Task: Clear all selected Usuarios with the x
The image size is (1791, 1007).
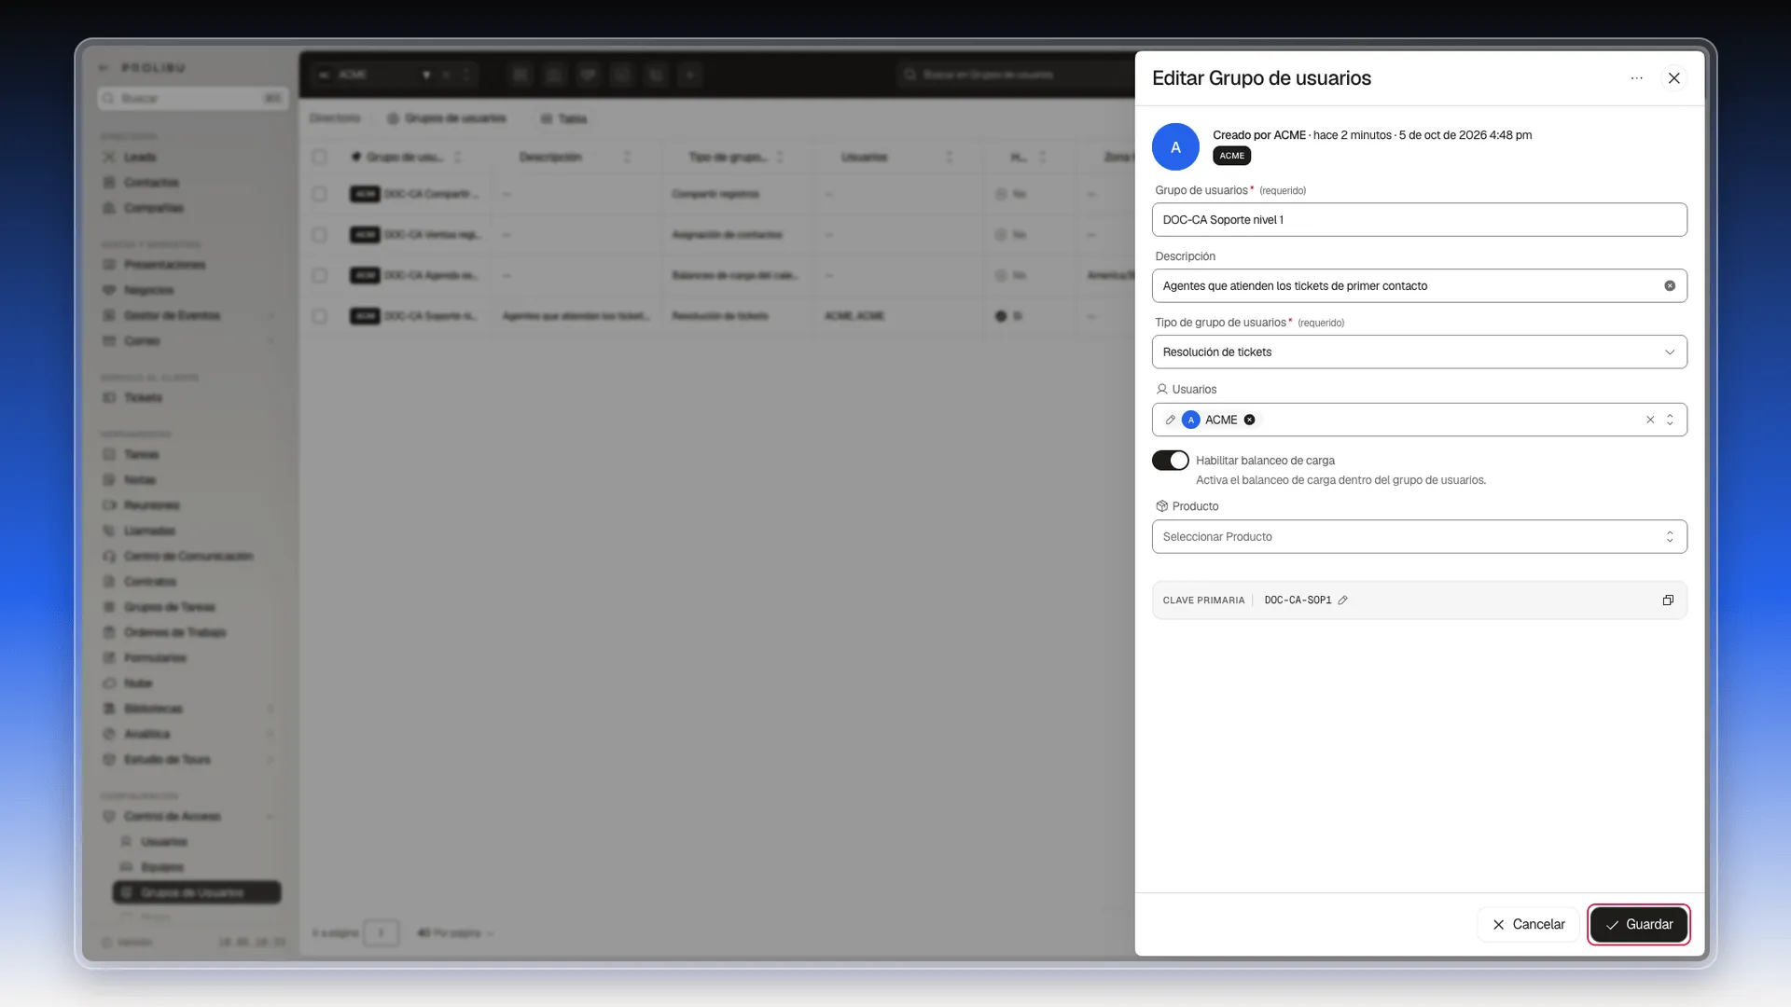Action: tap(1650, 420)
